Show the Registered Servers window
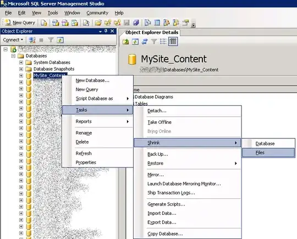The width and height of the screenshot is (297, 239). pos(148,23)
